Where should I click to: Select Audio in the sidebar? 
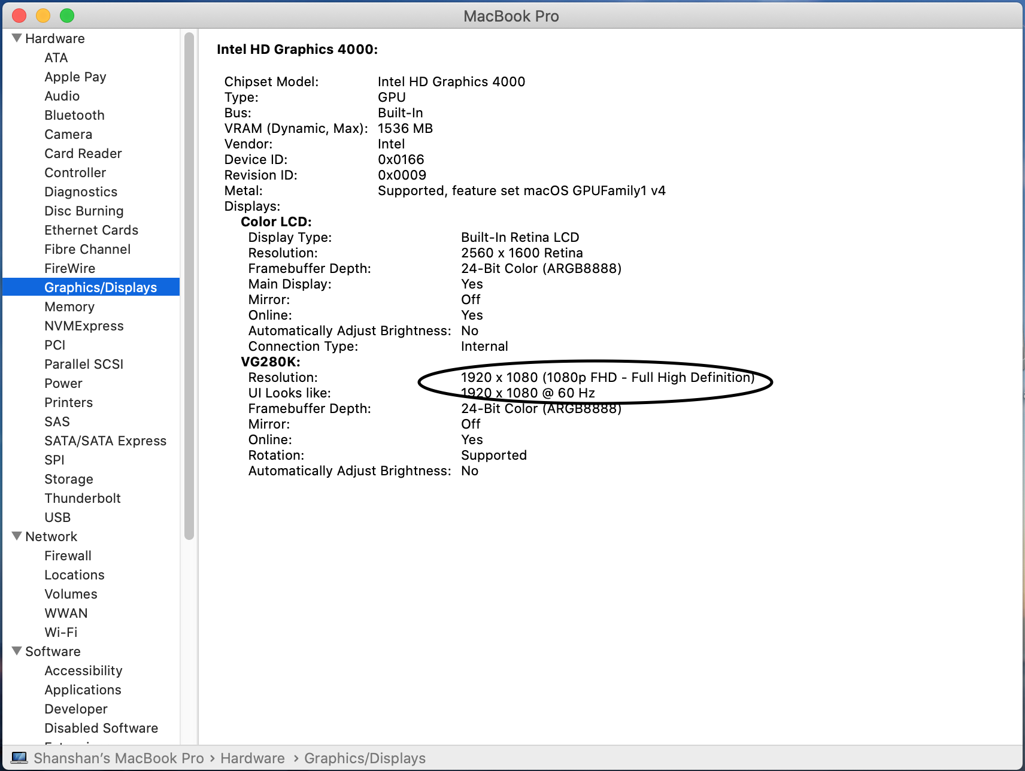62,96
